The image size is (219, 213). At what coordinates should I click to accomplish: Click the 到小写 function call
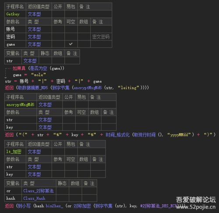[x=24, y=206]
